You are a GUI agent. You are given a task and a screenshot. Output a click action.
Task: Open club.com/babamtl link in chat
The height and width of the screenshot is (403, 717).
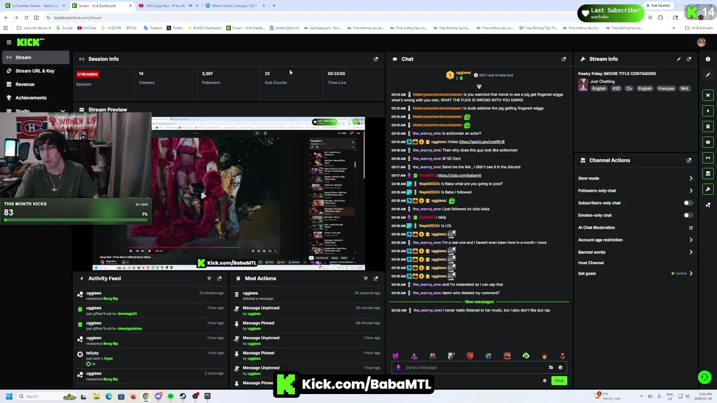[x=459, y=175]
